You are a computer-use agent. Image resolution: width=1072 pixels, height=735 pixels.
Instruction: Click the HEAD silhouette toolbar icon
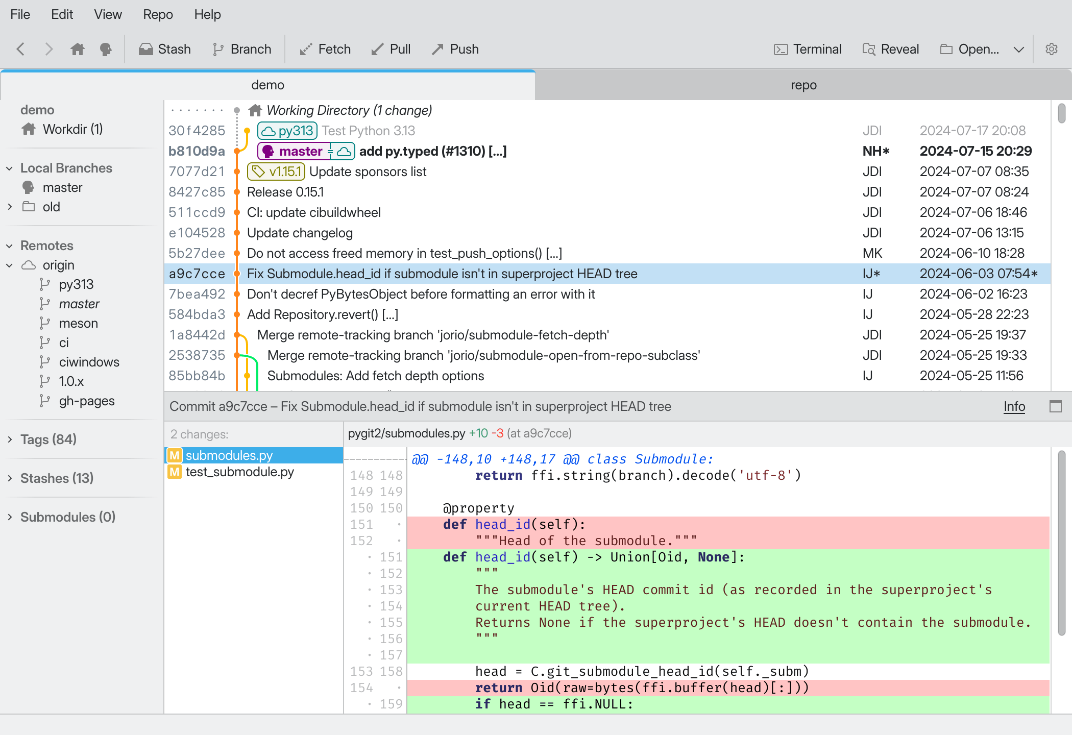(x=106, y=49)
